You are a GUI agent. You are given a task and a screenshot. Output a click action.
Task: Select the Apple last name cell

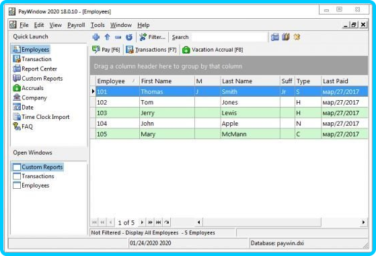[x=250, y=124]
